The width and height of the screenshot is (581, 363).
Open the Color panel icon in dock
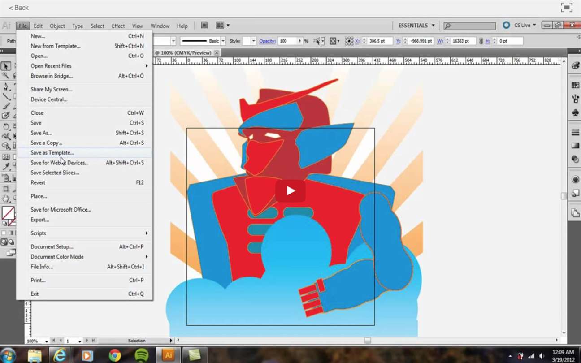pyautogui.click(x=575, y=65)
